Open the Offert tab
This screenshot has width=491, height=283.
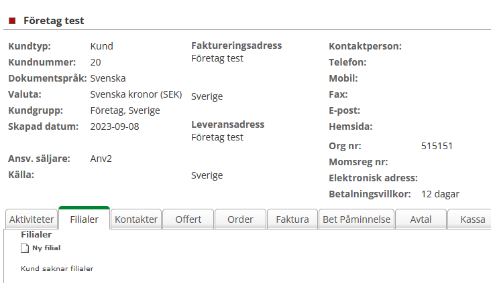click(x=188, y=219)
